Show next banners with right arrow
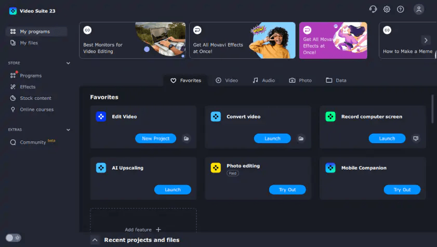This screenshot has width=437, height=247. click(x=426, y=40)
